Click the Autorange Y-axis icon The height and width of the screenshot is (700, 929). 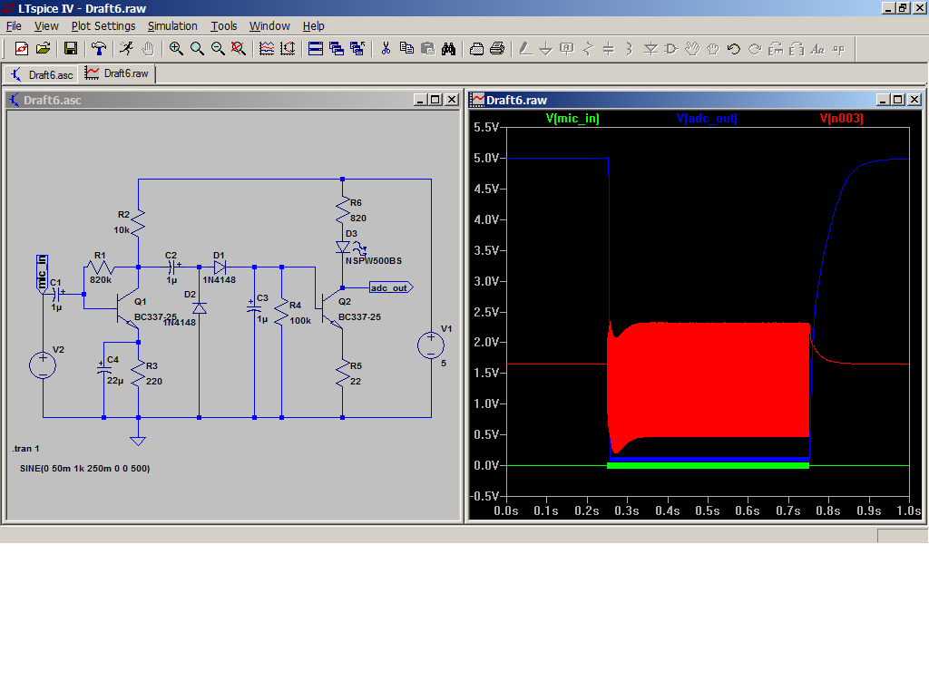pos(288,49)
